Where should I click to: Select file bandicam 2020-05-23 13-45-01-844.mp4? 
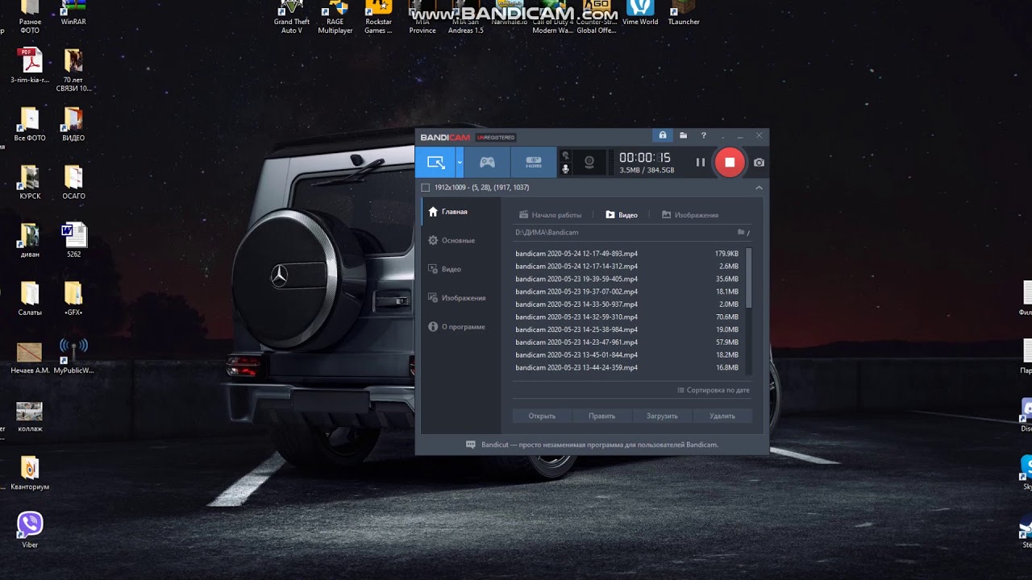tap(628, 354)
